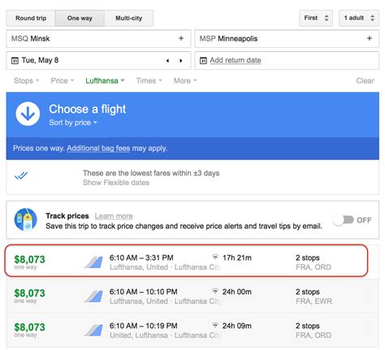This screenshot has width=385, height=350.
Task: Show Flexible dates
Action: point(116,183)
